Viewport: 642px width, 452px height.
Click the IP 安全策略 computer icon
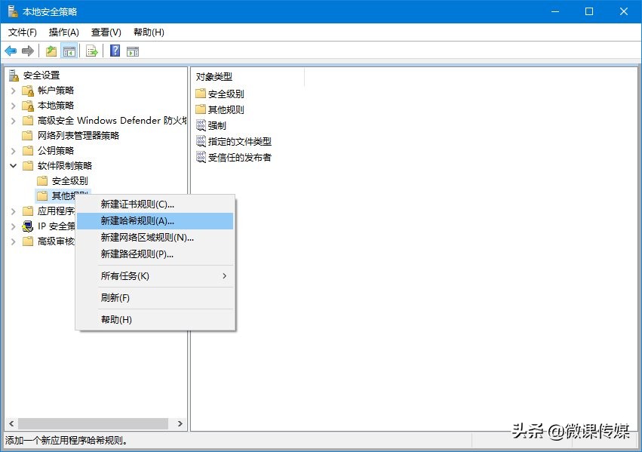click(x=28, y=226)
